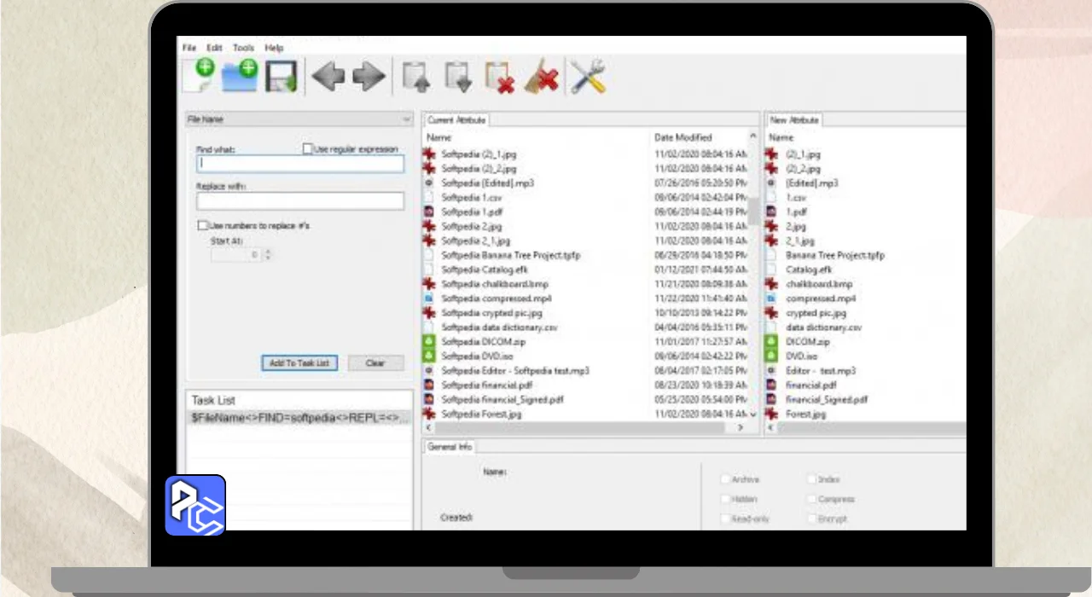
Task: Select Softpedia 1.csv file
Action: [471, 198]
